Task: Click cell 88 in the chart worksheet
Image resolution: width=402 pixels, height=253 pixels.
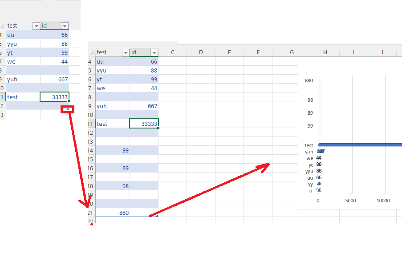Action: click(x=144, y=70)
